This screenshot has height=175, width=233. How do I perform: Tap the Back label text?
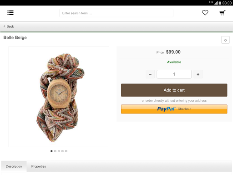[x=10, y=26]
